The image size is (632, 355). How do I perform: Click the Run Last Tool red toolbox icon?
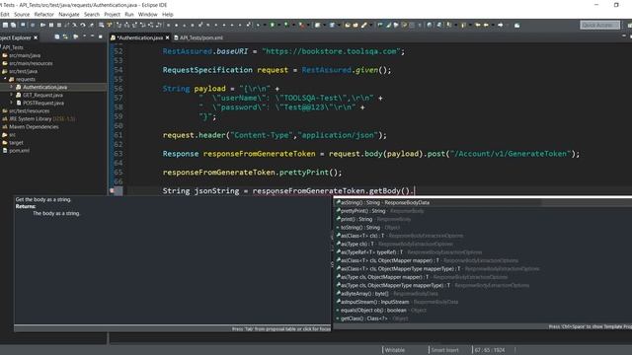[x=301, y=25]
